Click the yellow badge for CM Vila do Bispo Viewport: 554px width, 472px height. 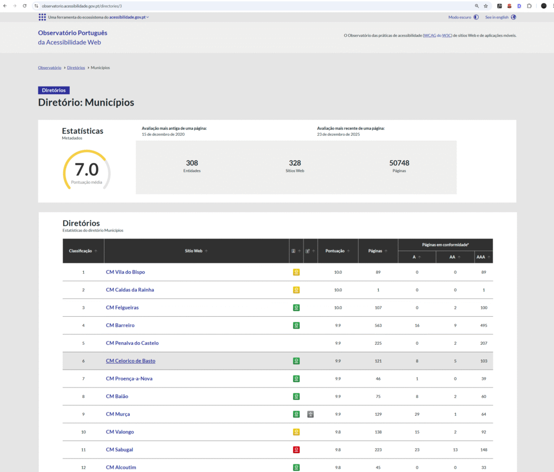point(296,272)
